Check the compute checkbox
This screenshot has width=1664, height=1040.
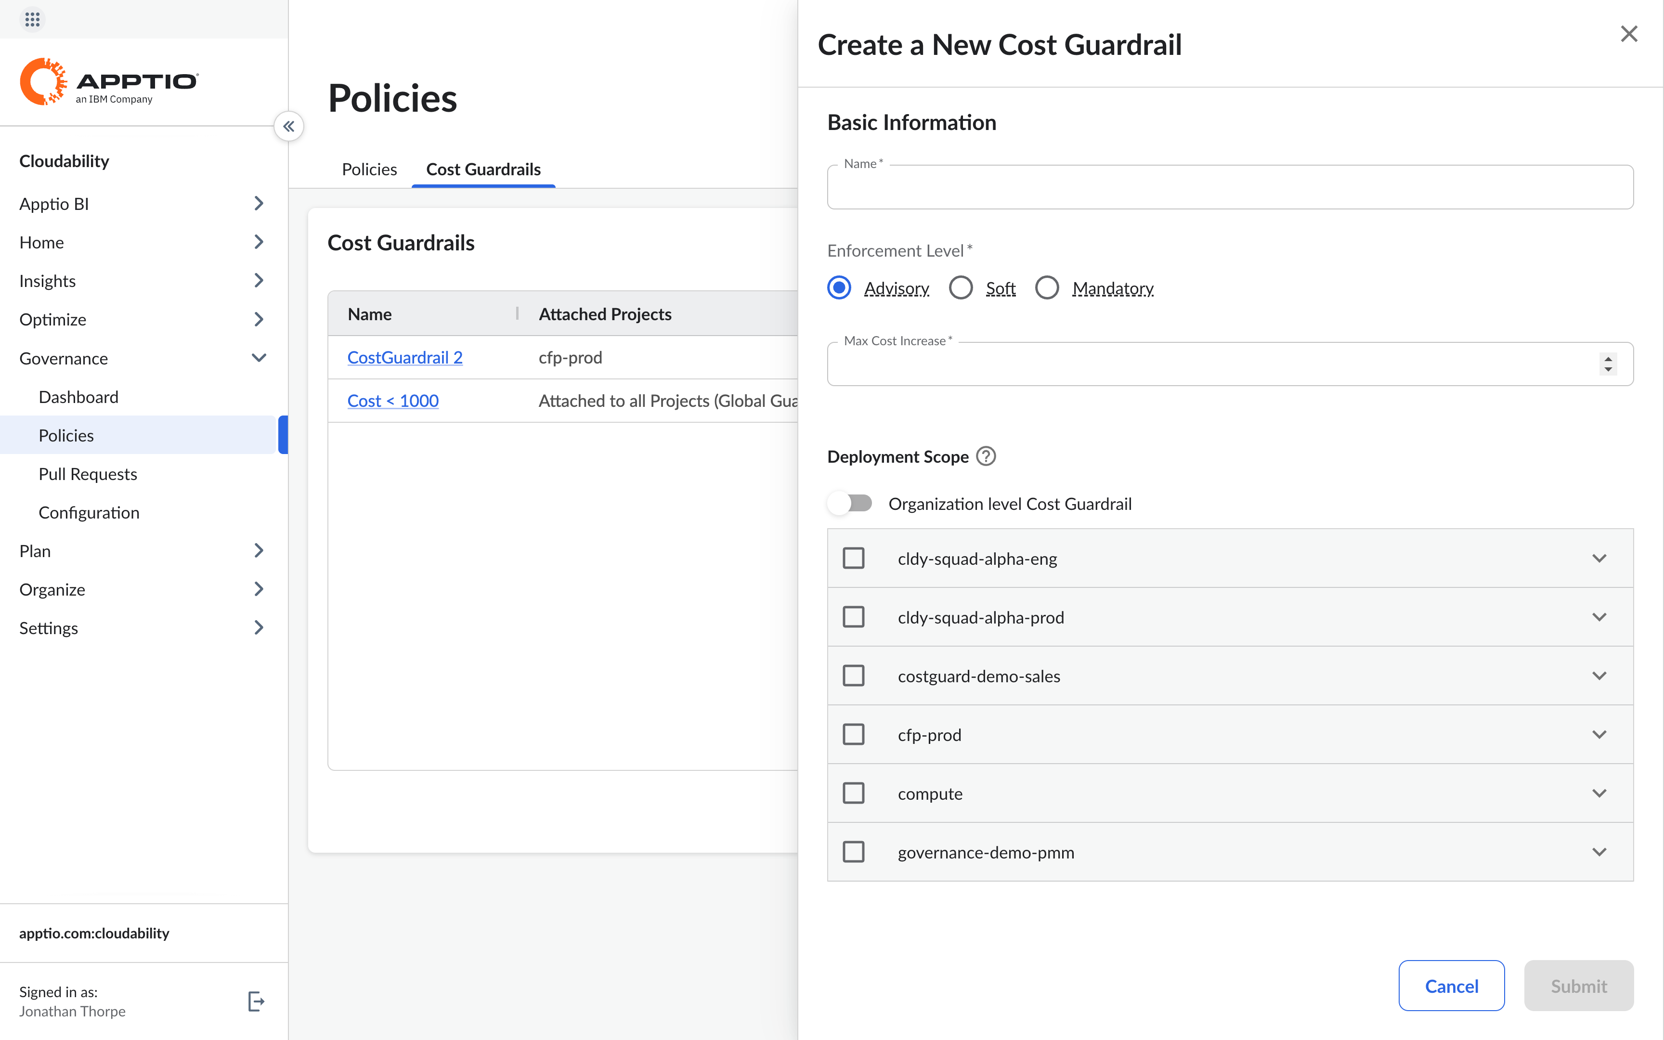(853, 793)
